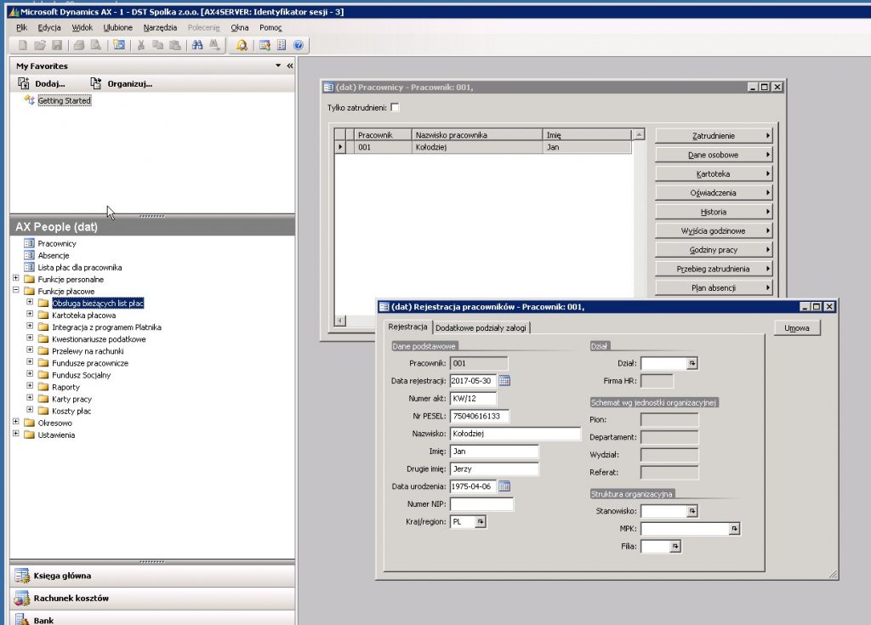Open the Dział lookup button
Image resolution: width=871 pixels, height=625 pixels.
pos(692,363)
